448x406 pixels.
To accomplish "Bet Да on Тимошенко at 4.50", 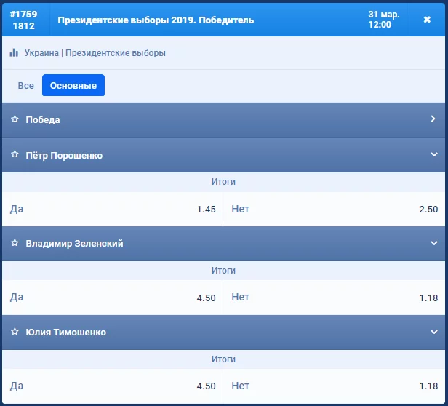I will click(113, 386).
